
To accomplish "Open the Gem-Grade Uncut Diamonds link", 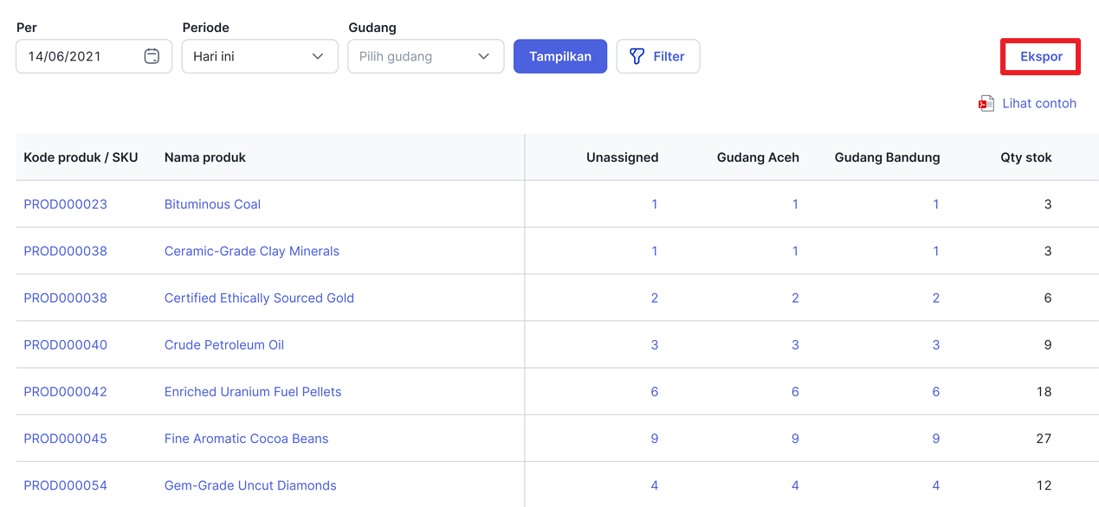I will [250, 485].
